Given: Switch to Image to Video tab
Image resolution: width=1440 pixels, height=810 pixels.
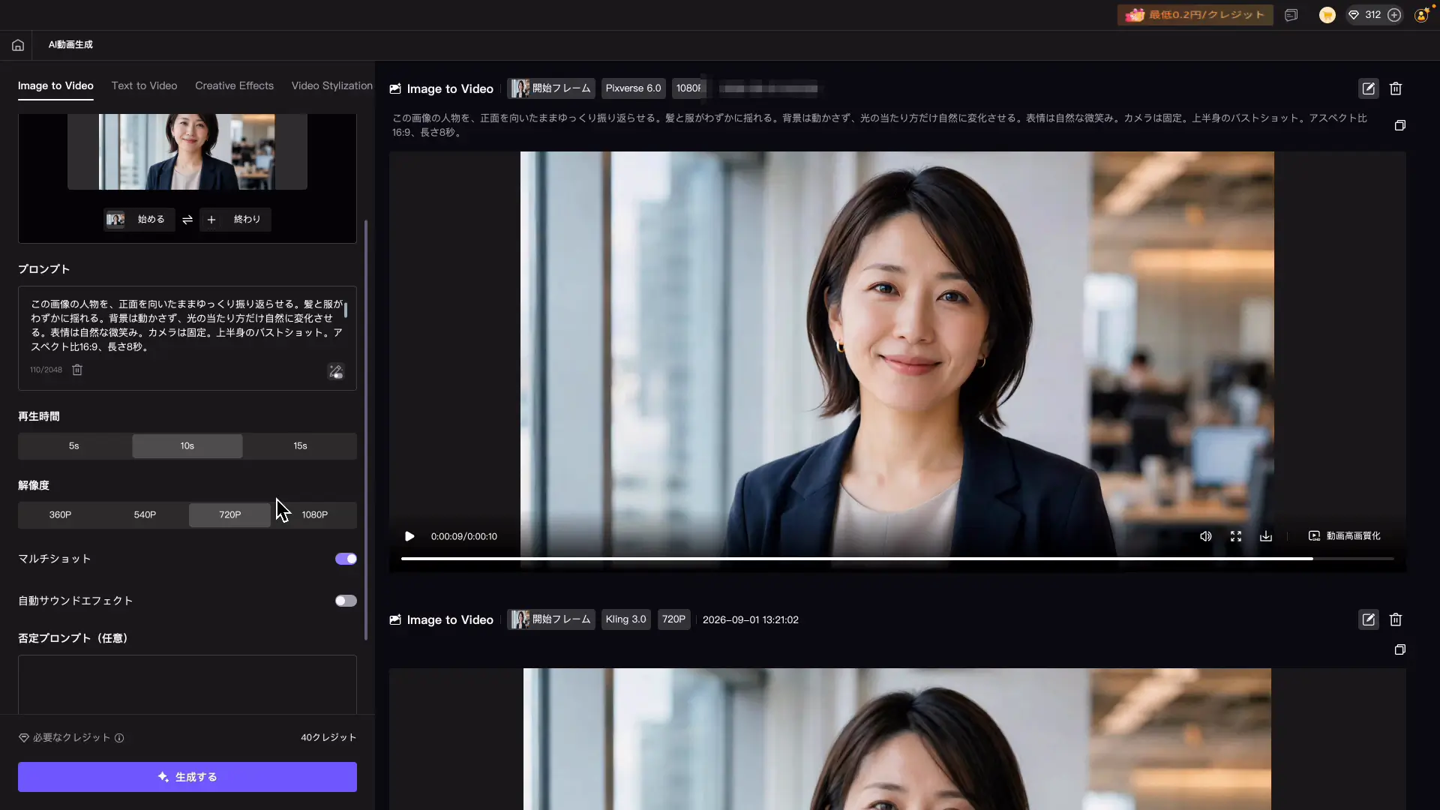Looking at the screenshot, I should point(55,86).
